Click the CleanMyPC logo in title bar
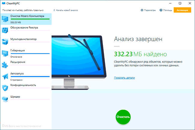This screenshot has height=130, width=195. tap(4, 3)
